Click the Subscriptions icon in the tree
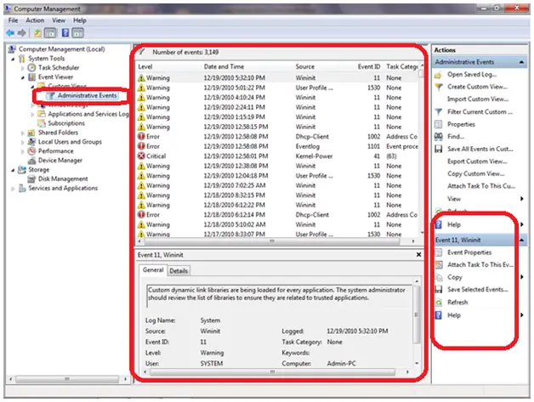 42,123
